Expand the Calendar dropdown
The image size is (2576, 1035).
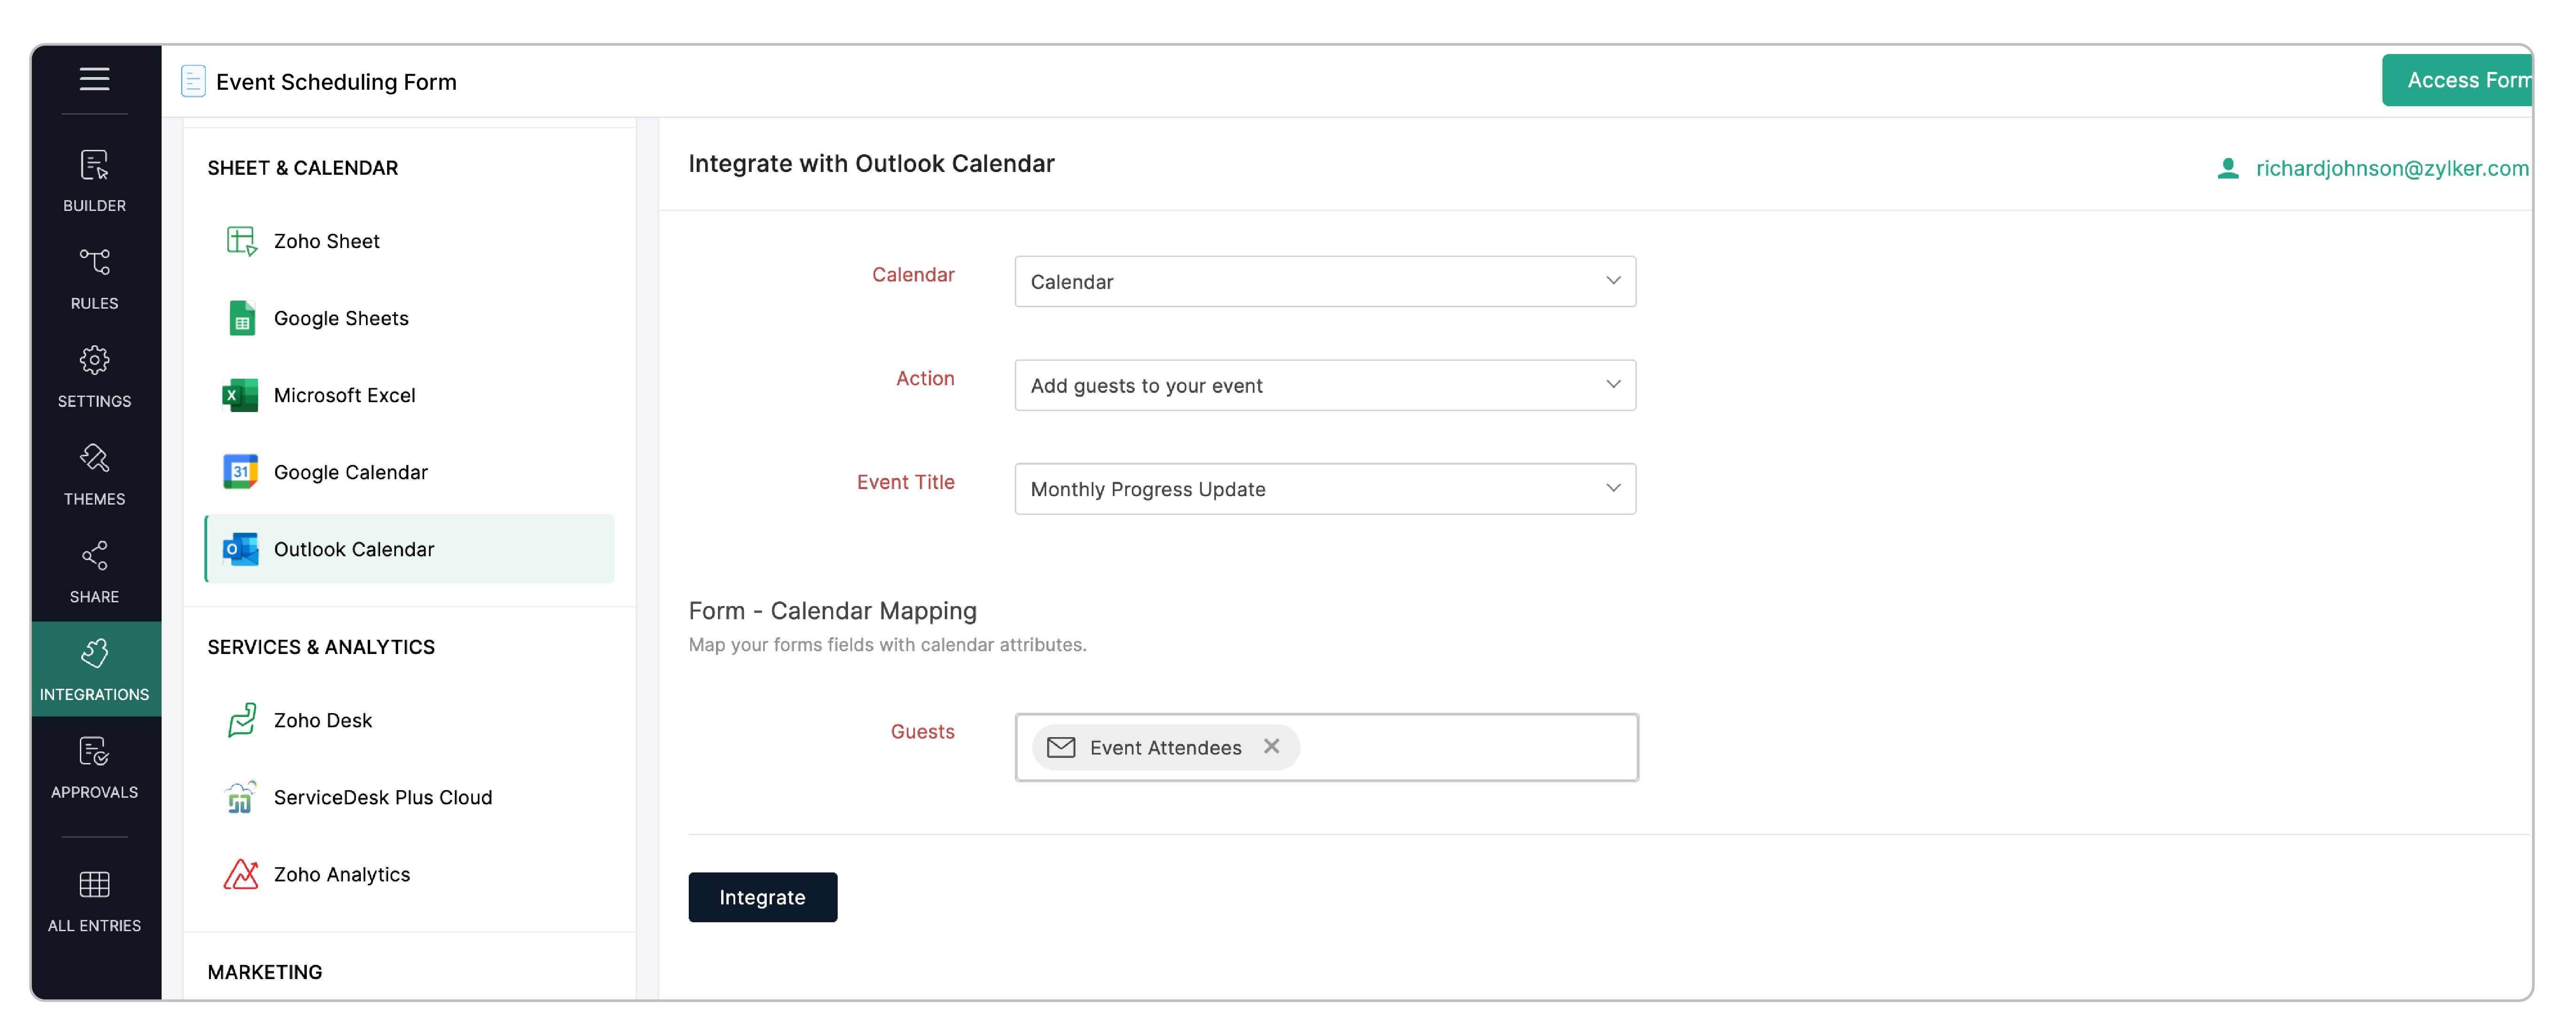tap(1324, 281)
